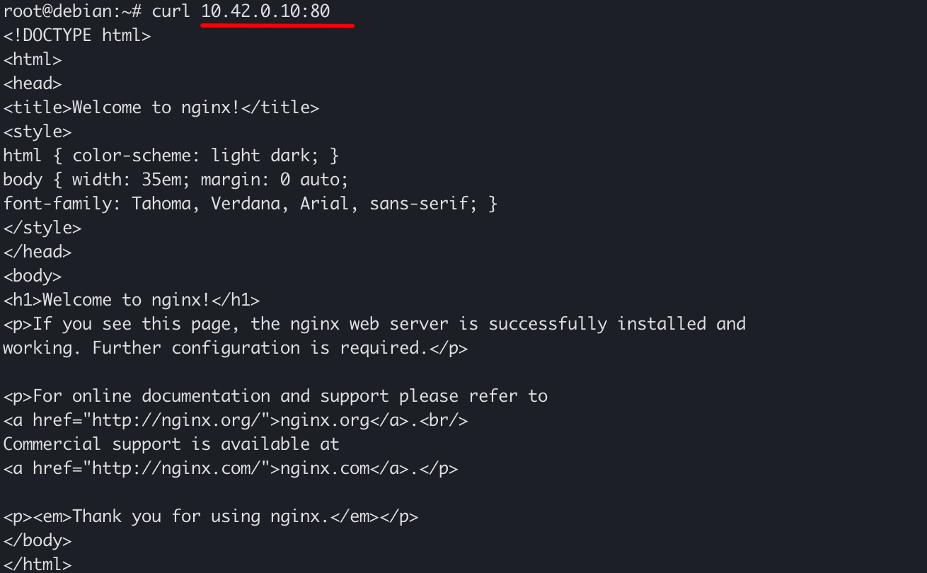Click 'Commercial support is available at' text

tap(171, 444)
